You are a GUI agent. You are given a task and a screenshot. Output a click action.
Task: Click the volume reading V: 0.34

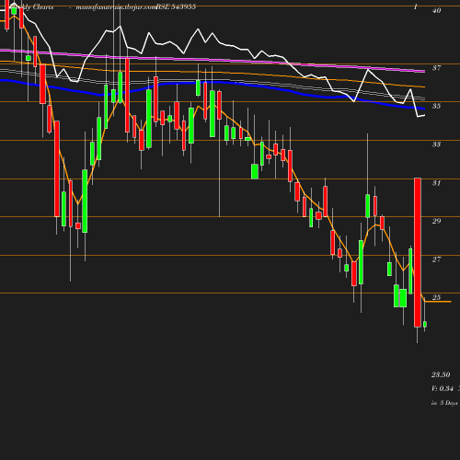tap(443, 388)
